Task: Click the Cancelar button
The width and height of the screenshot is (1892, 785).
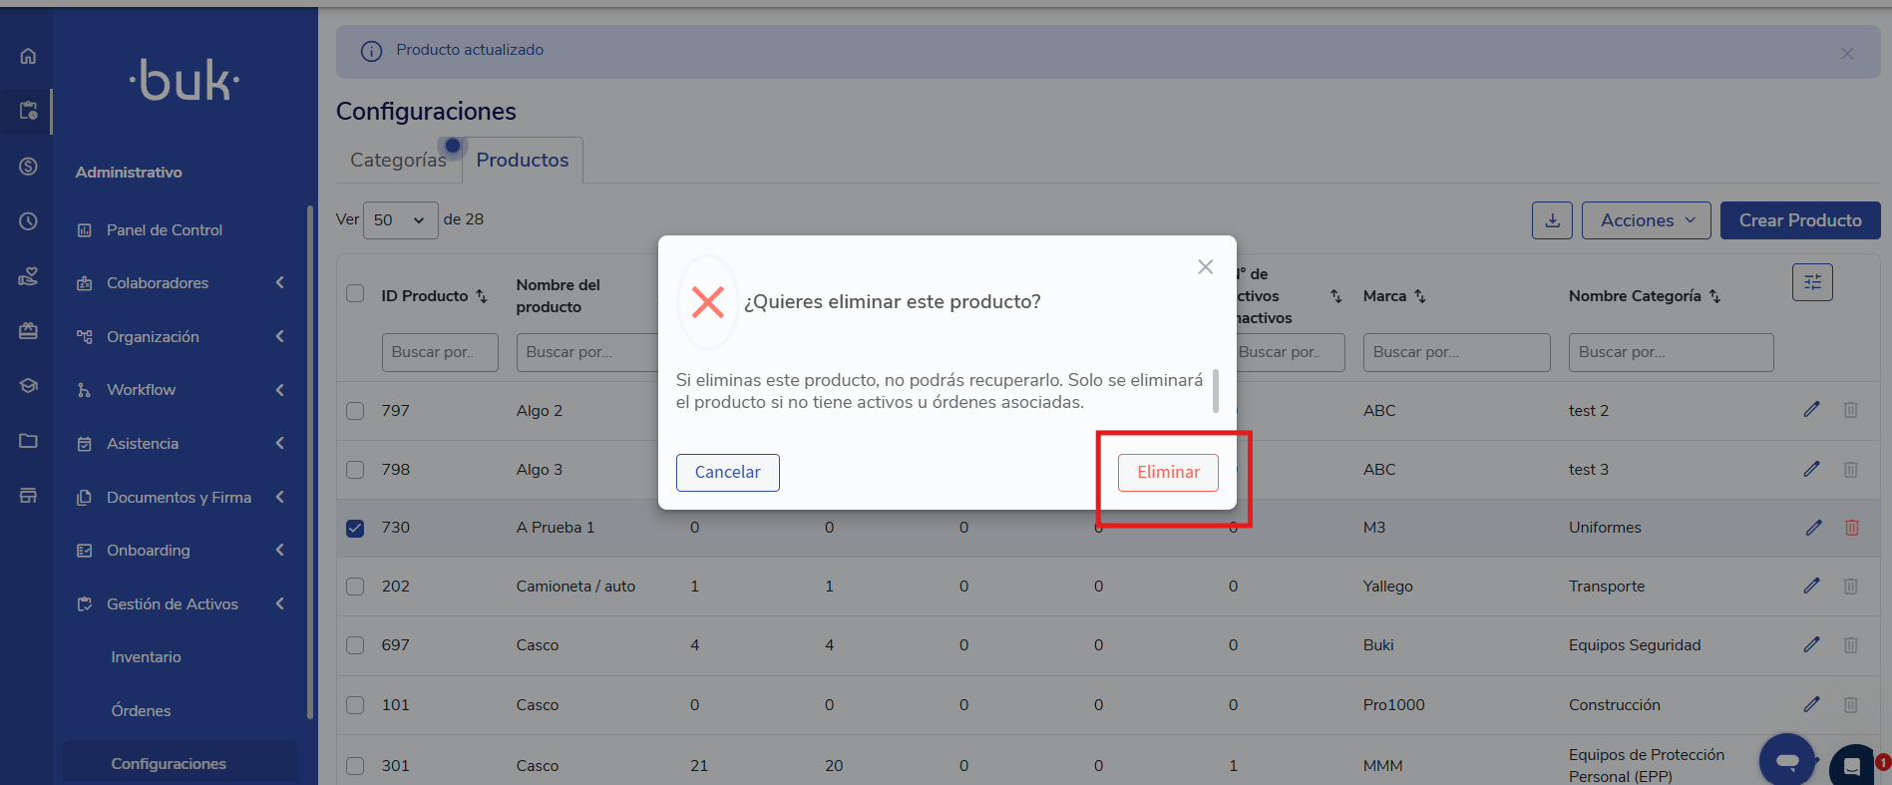Action: 727,473
